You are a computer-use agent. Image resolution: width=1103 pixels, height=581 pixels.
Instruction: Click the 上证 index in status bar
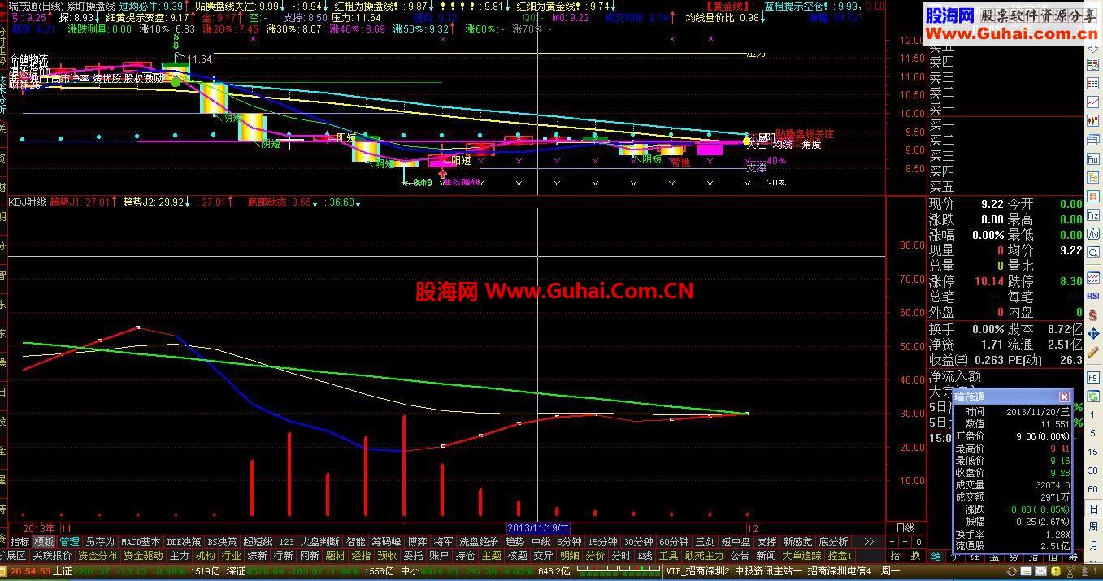[63, 571]
